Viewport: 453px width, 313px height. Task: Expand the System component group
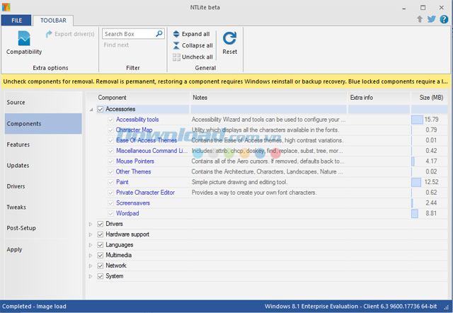[91, 276]
